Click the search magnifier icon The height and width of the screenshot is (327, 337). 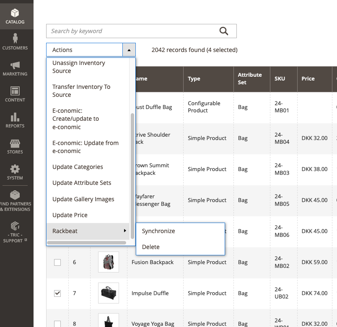[x=224, y=31]
